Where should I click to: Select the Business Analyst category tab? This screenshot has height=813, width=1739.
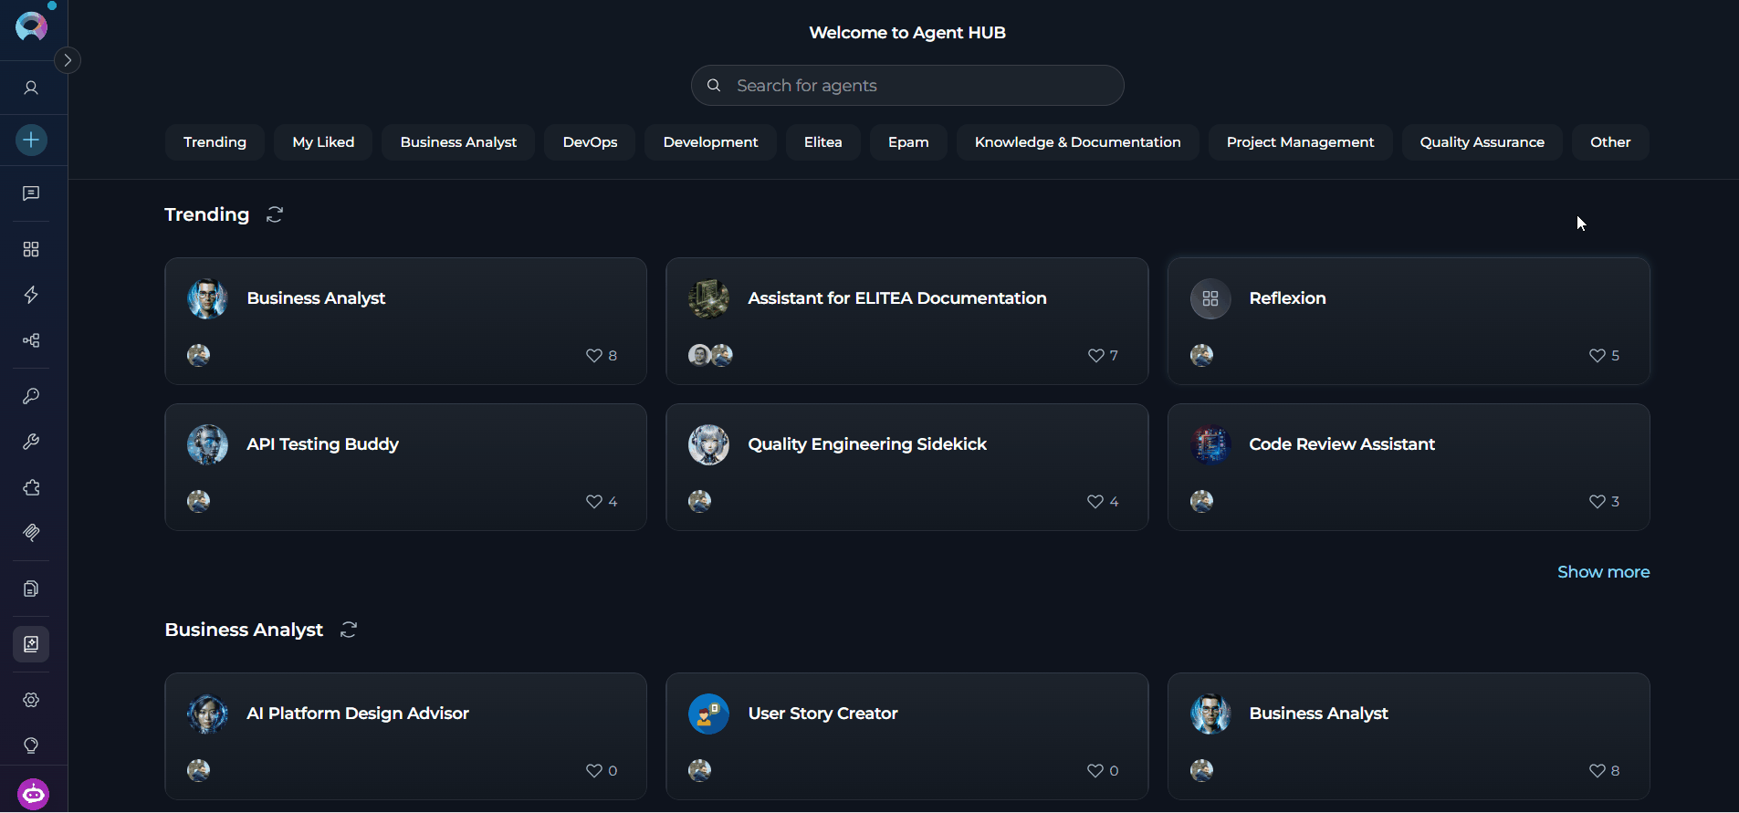[x=458, y=142]
